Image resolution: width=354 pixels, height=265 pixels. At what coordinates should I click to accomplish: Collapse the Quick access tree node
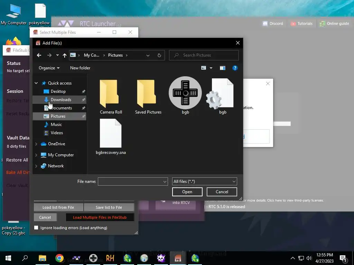click(36, 83)
